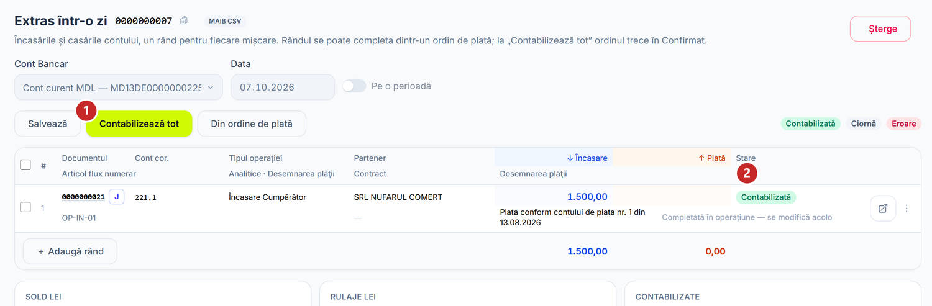Image resolution: width=932 pixels, height=306 pixels.
Task: Click the Data field 07.10.2026
Action: (x=283, y=88)
